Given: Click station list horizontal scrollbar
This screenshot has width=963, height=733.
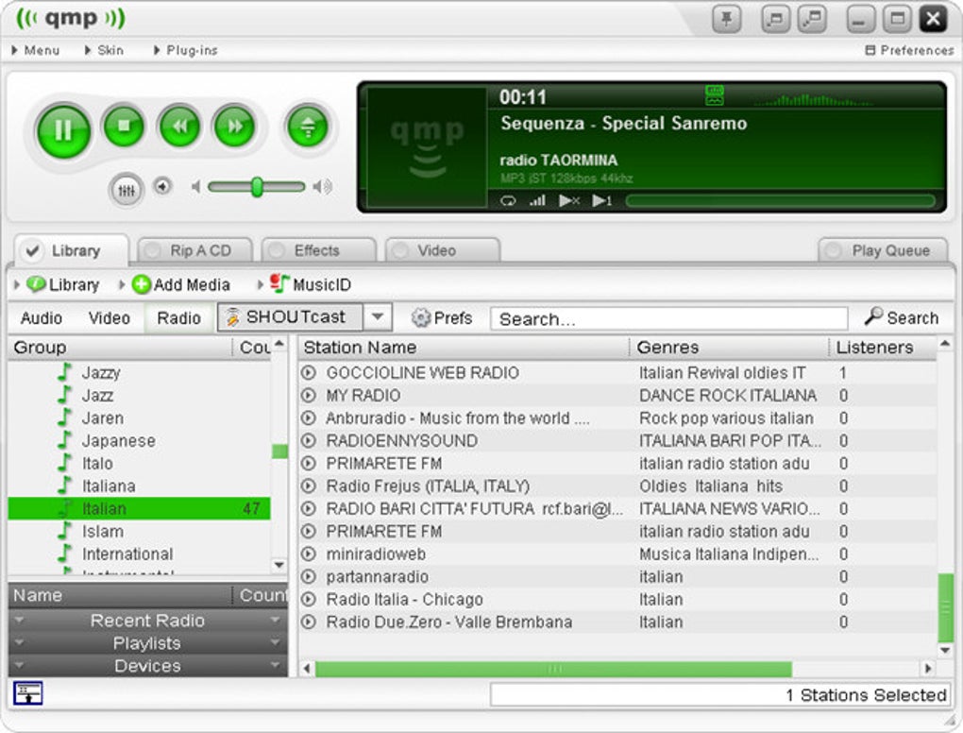Looking at the screenshot, I should [553, 669].
